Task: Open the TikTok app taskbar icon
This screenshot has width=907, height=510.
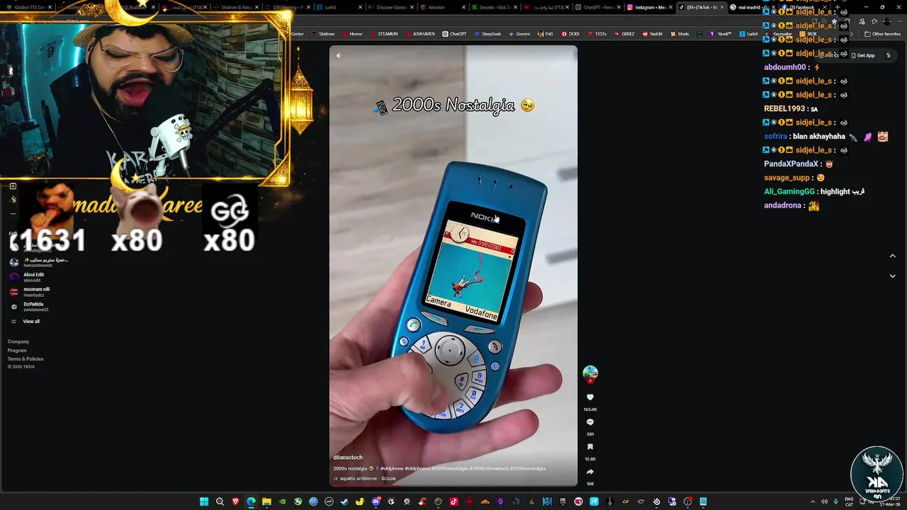Action: [453, 501]
